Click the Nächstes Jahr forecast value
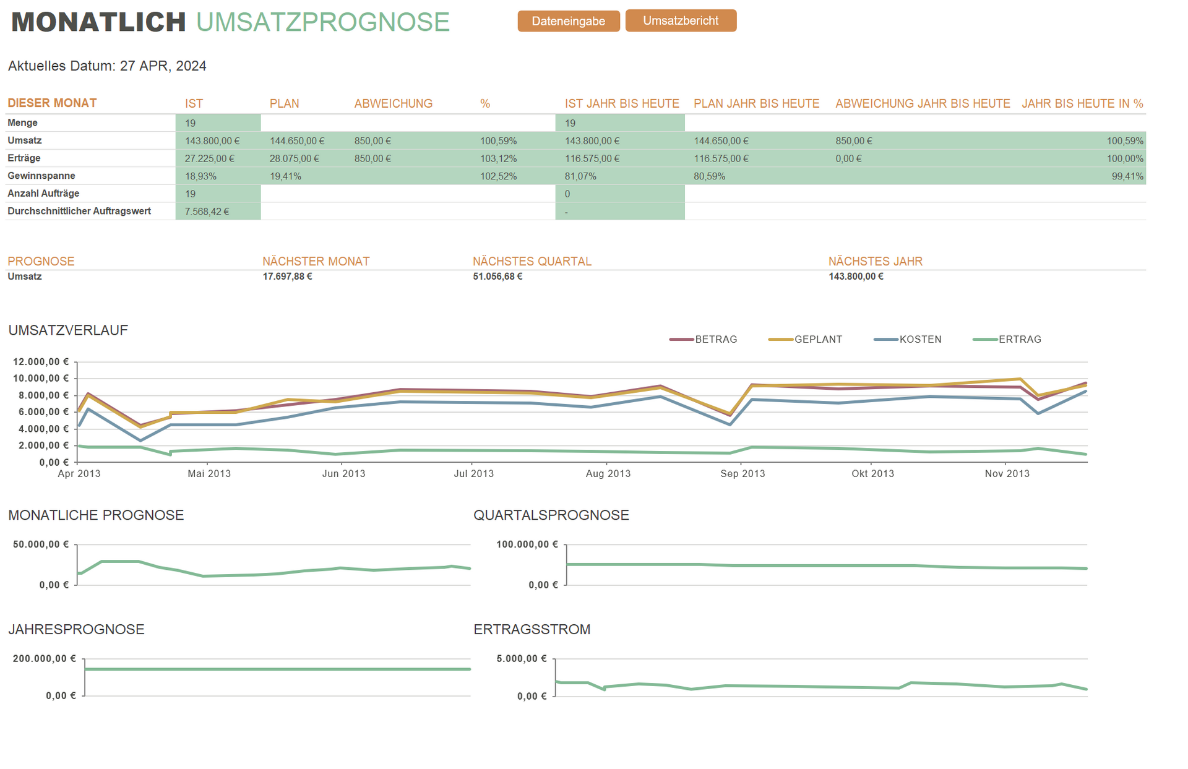This screenshot has height=769, width=1188. [856, 277]
